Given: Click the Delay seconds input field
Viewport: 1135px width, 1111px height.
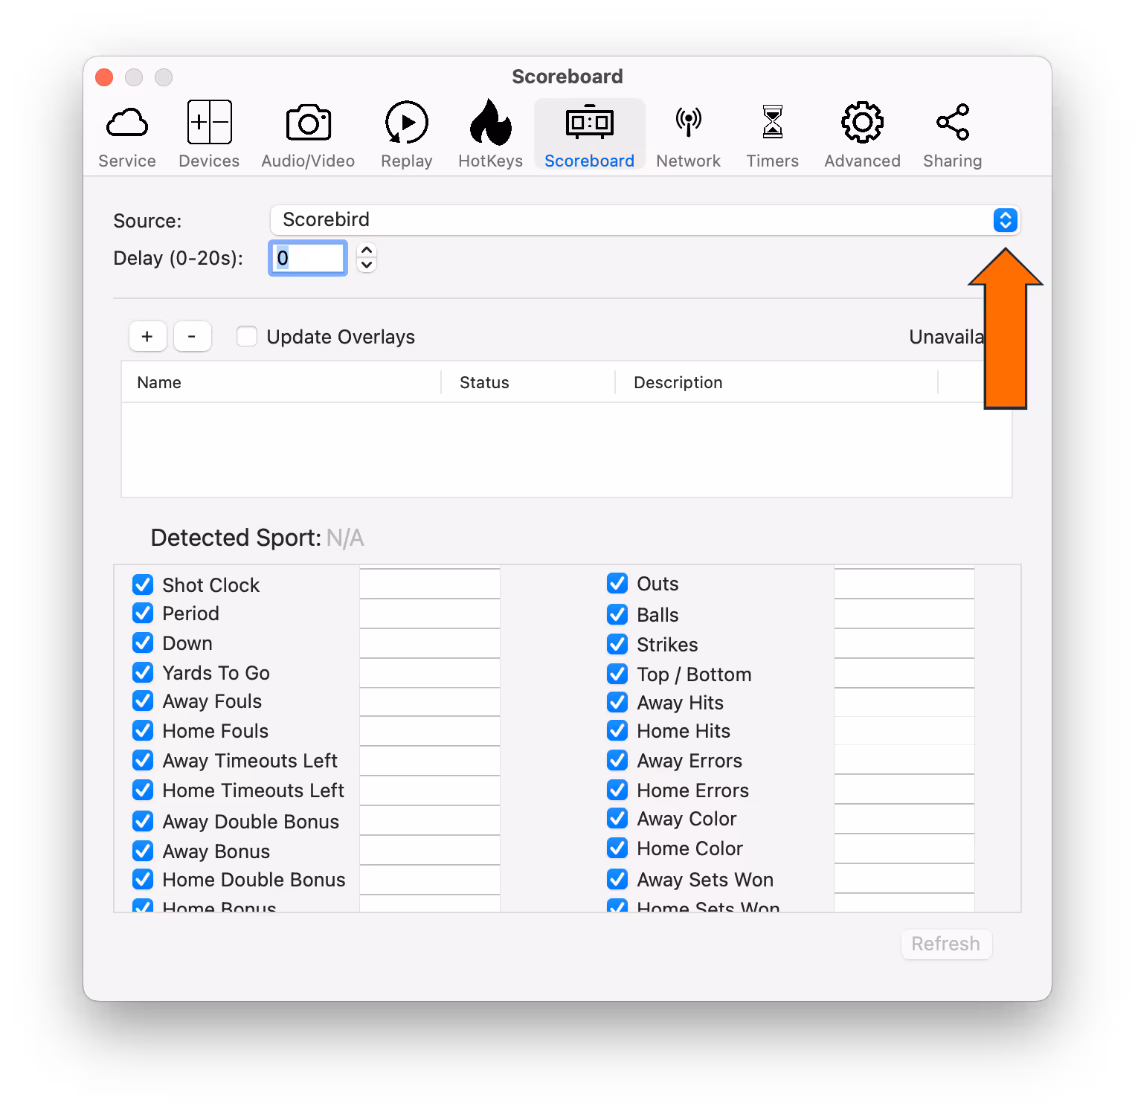Looking at the screenshot, I should (308, 258).
